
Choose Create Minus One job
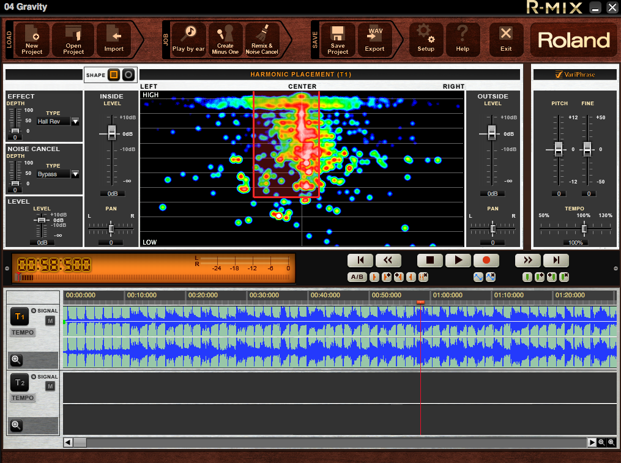[225, 40]
